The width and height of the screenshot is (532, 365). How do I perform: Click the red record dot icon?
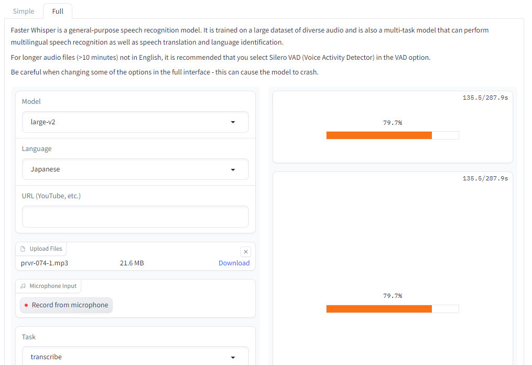[x=26, y=305]
